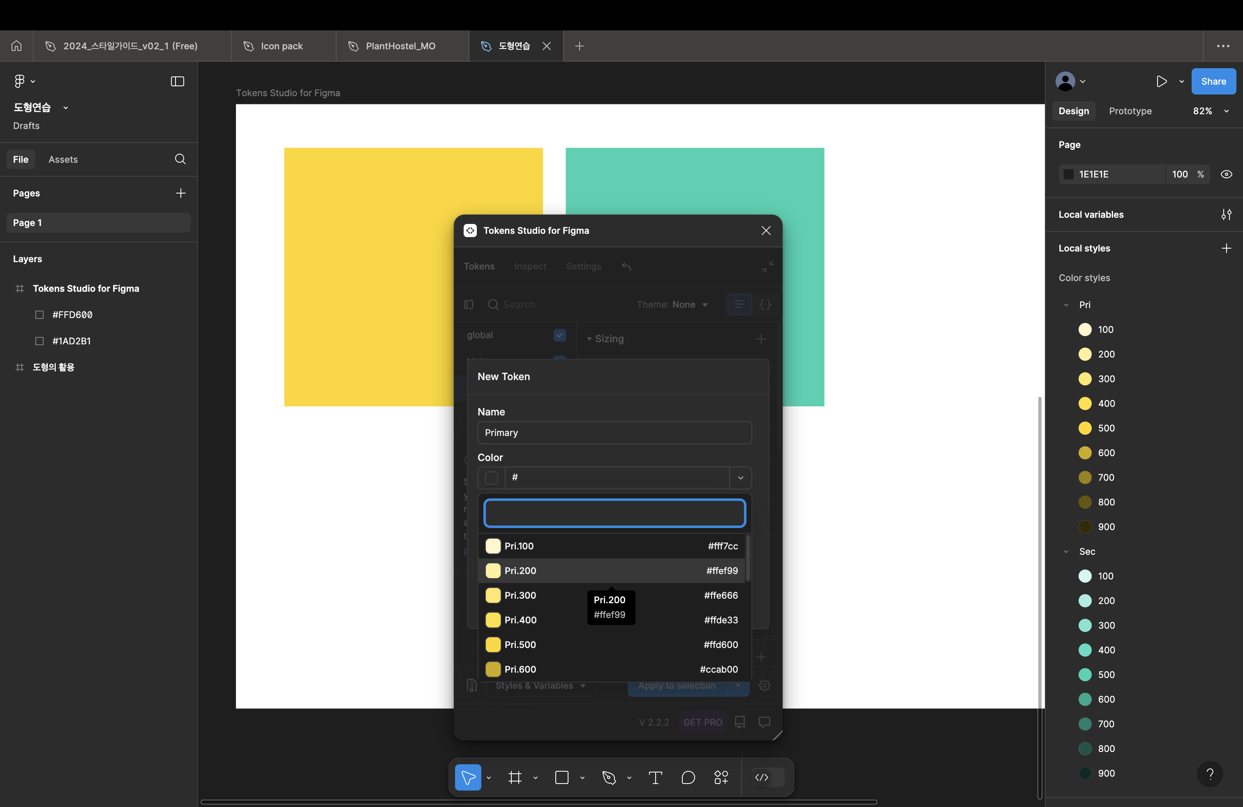Open the Figma main menu logo
Screen dimensions: 1243x807
[x=19, y=81]
